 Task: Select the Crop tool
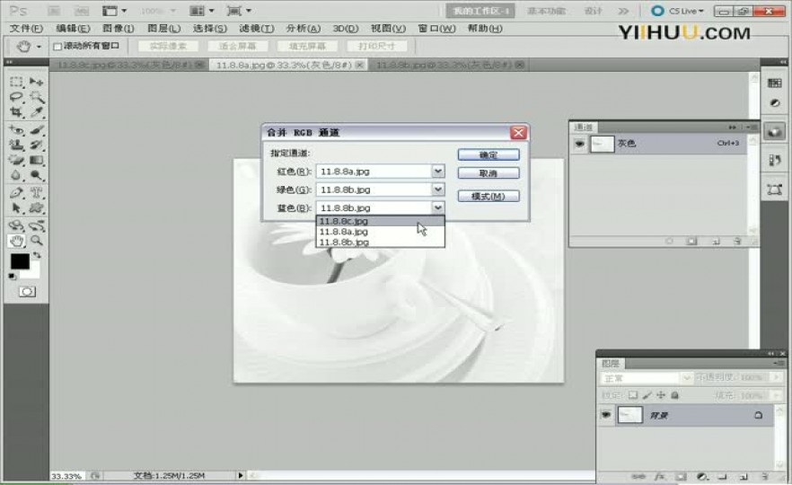(16, 112)
